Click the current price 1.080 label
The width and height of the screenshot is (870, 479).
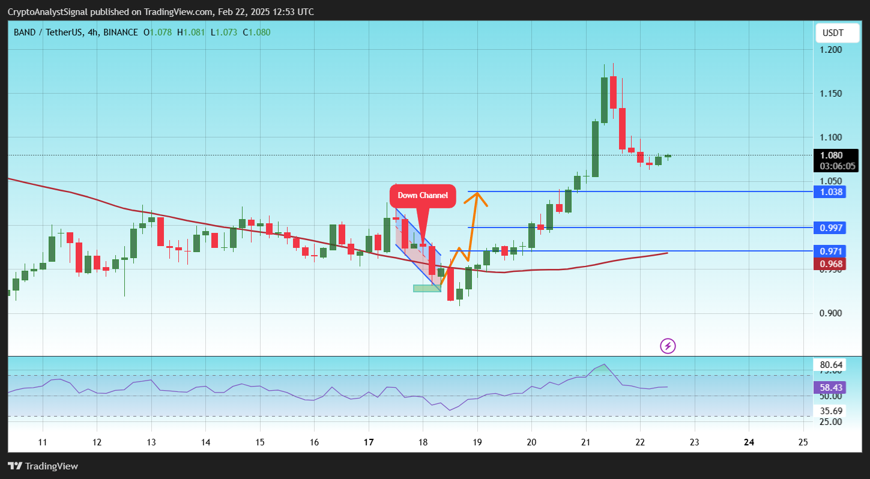(832, 155)
